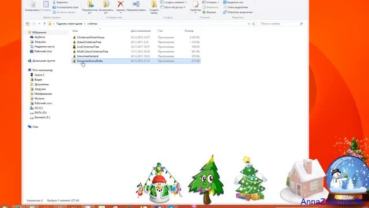Go back with the Back arrow
Screen dimensions: 369x208
click(x=28, y=24)
